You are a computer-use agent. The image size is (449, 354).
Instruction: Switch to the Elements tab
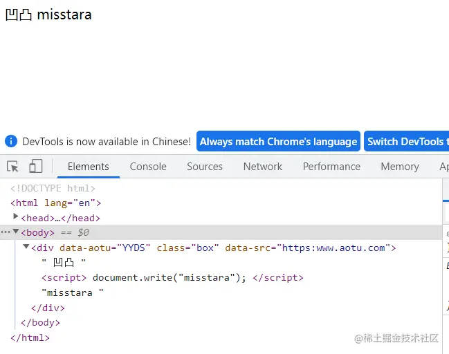(88, 167)
